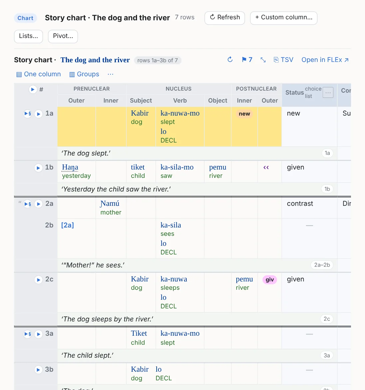The image size is (365, 390).
Task: Open the Status column options menu
Action: 328,93
